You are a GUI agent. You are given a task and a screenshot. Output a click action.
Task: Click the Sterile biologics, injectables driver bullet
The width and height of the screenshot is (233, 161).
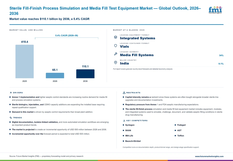[x=57, y=106]
